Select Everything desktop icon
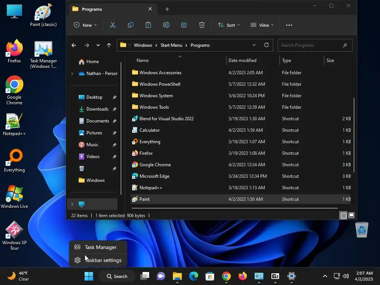The image size is (380, 285). pos(14,160)
